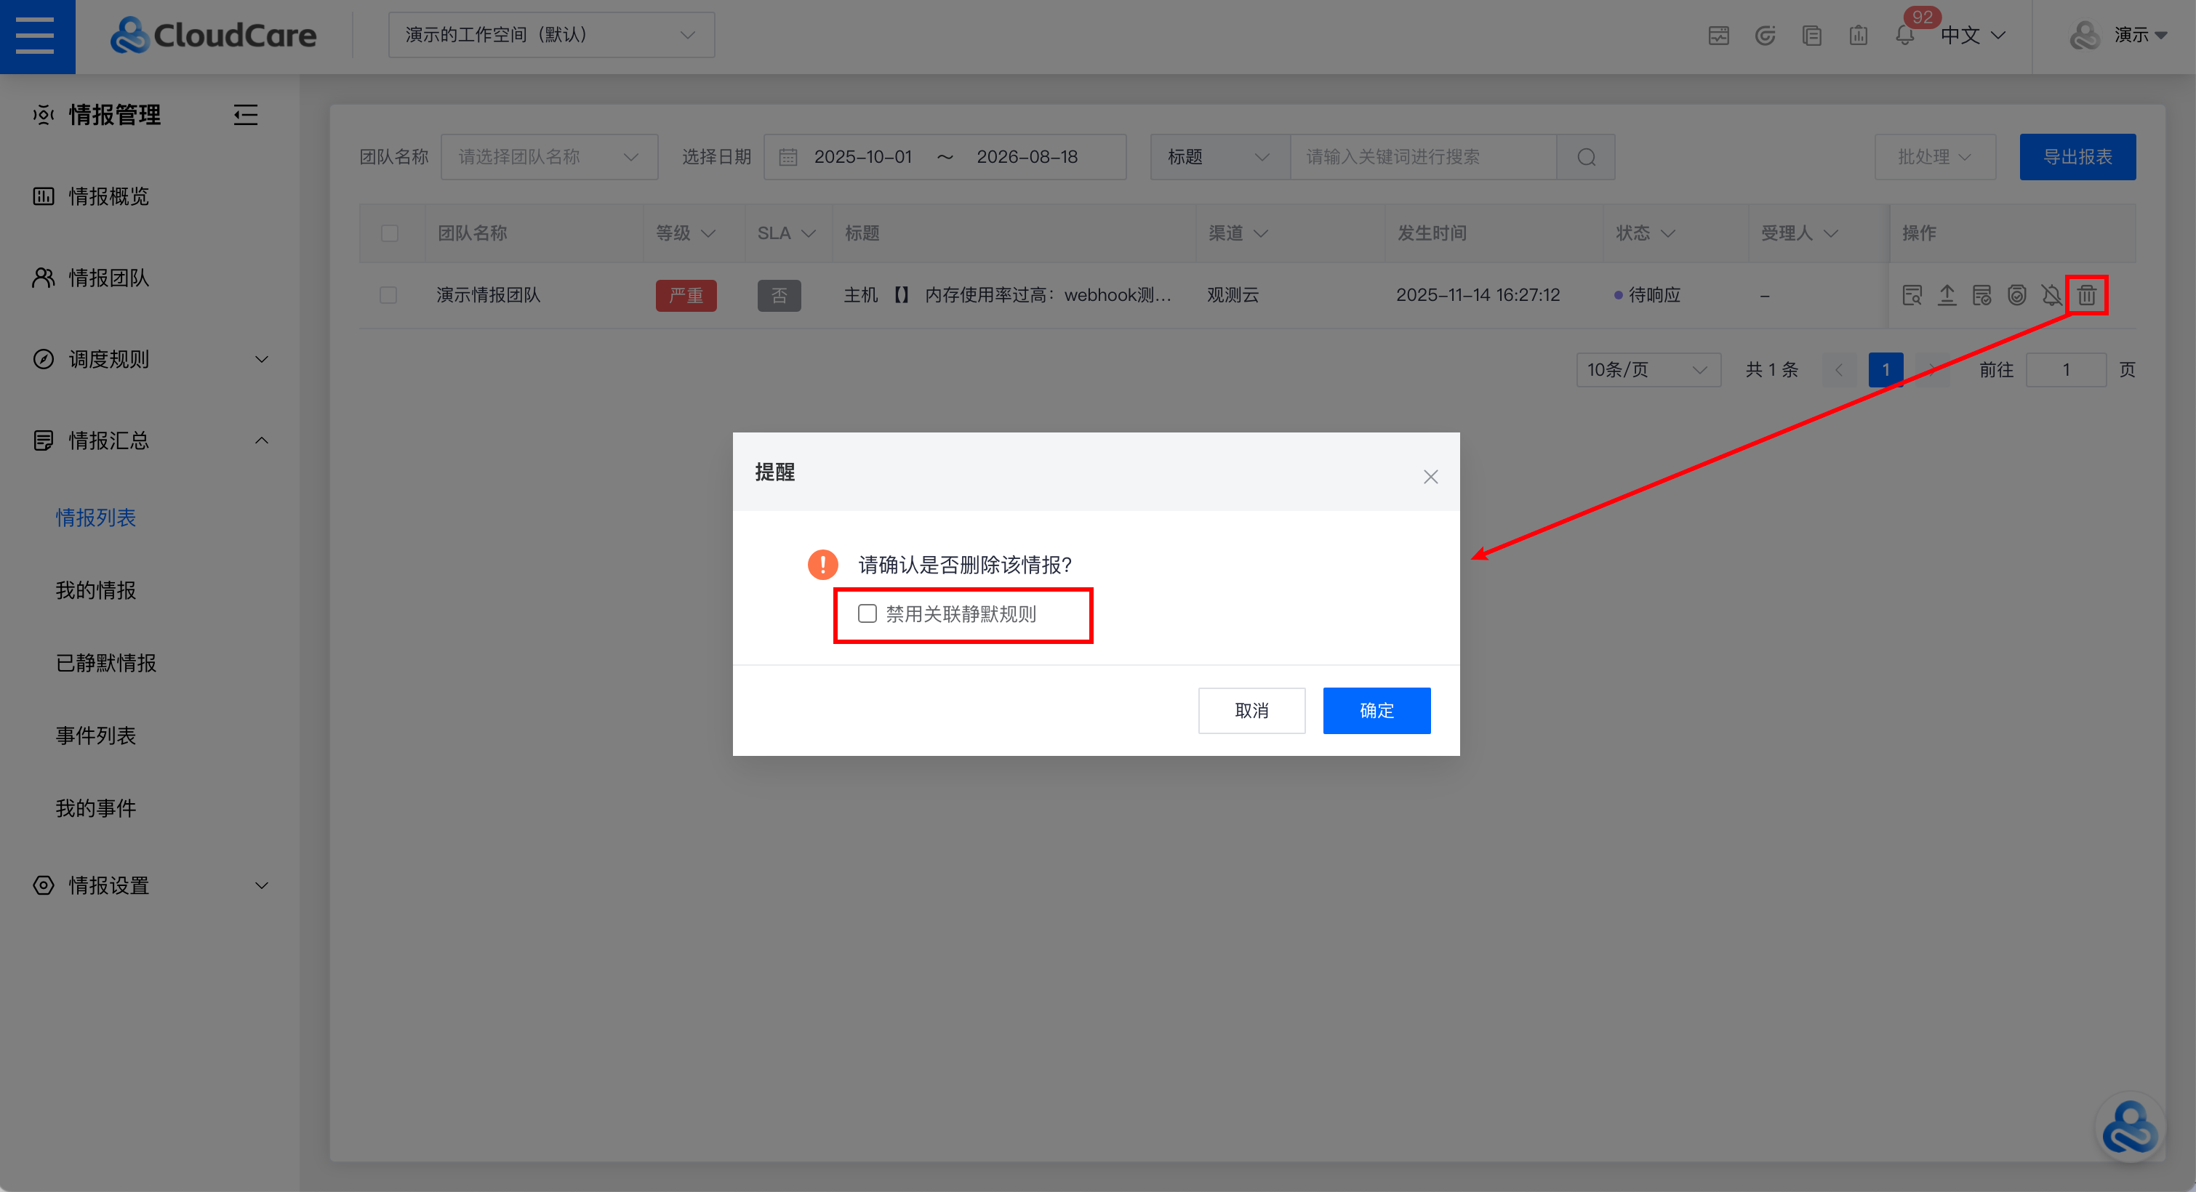Viewport: 2196px width, 1192px height.
Task: Open the 演示 user menu dropdown
Action: [x=2141, y=36]
